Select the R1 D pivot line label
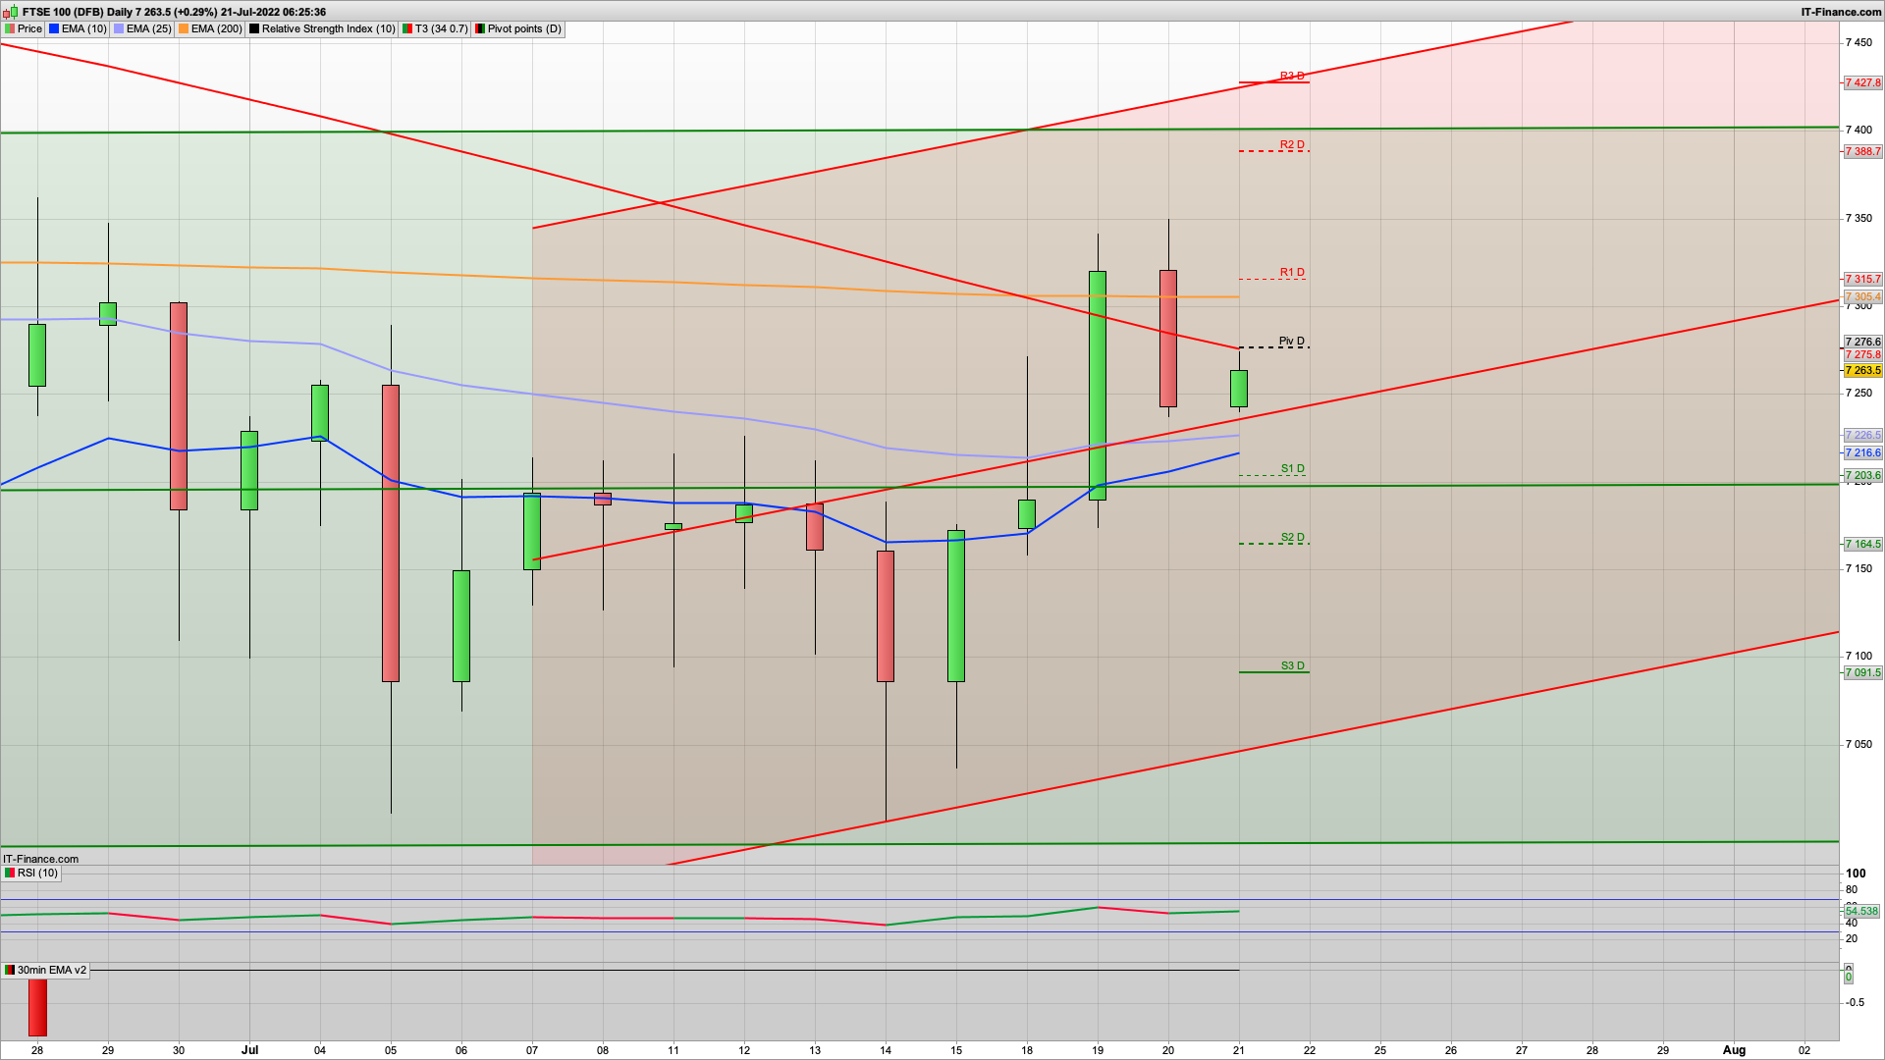 pos(1292,273)
